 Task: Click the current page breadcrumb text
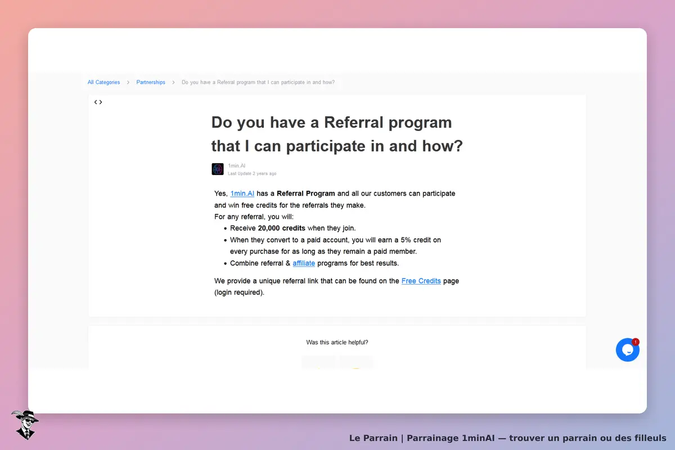tap(258, 83)
